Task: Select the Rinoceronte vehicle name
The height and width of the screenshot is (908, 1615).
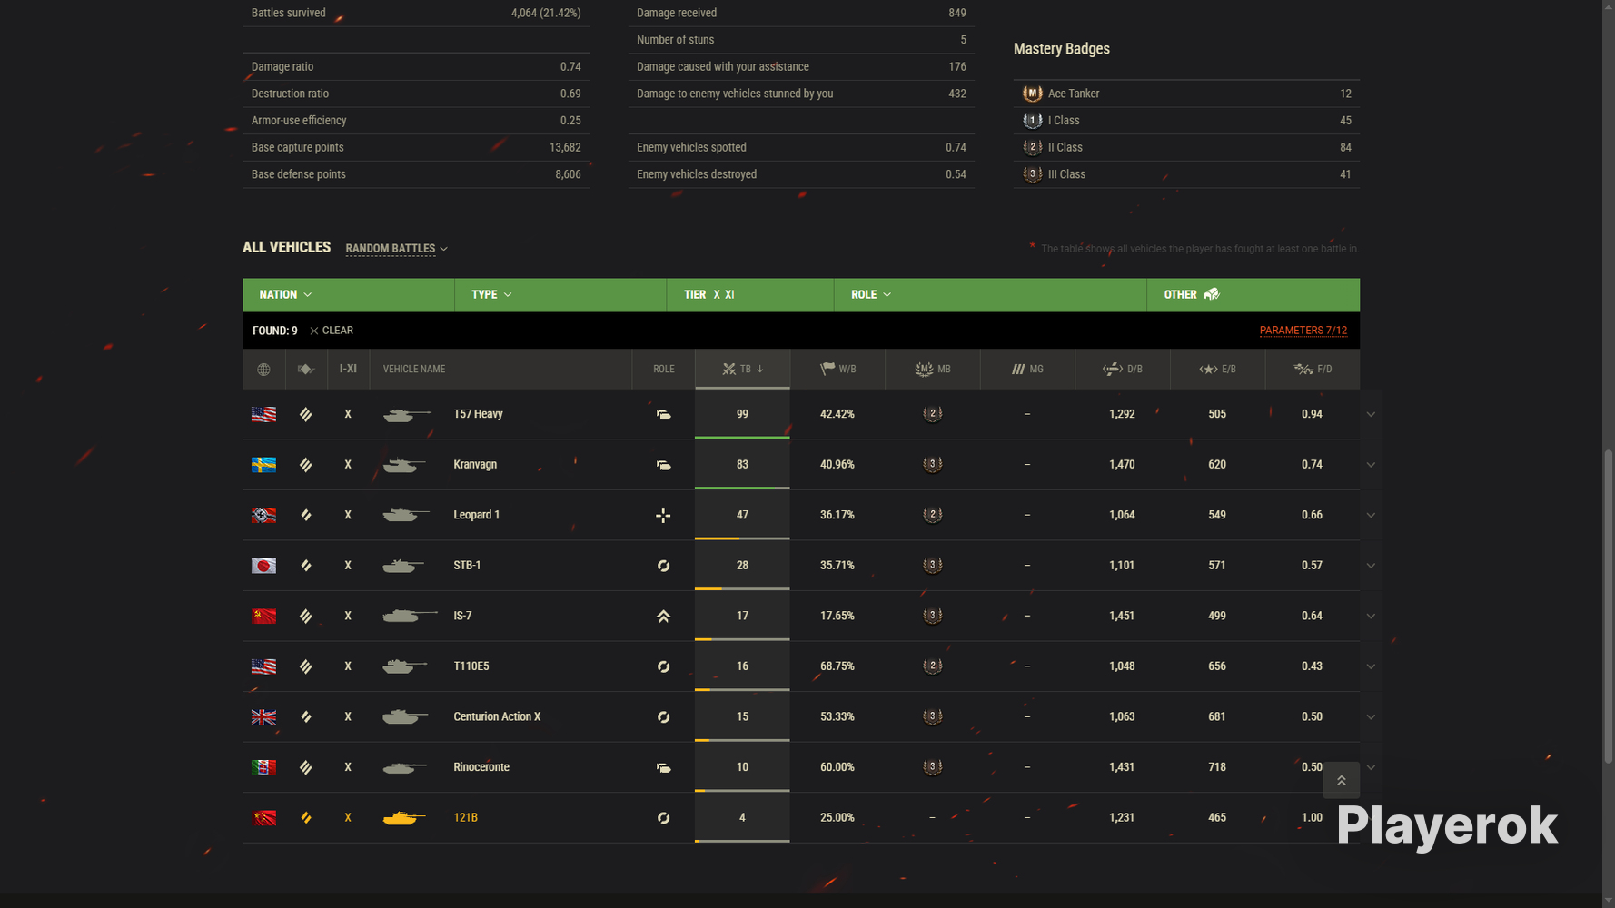Action: click(x=481, y=767)
